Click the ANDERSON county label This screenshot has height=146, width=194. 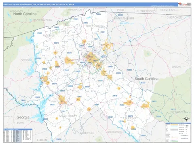click(67, 116)
